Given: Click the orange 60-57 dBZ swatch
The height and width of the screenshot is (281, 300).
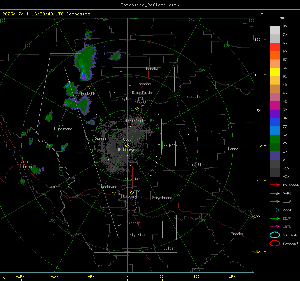Looking at the screenshot, I should tap(275, 55).
